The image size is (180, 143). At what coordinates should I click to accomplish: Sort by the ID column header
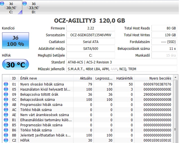point(14,78)
